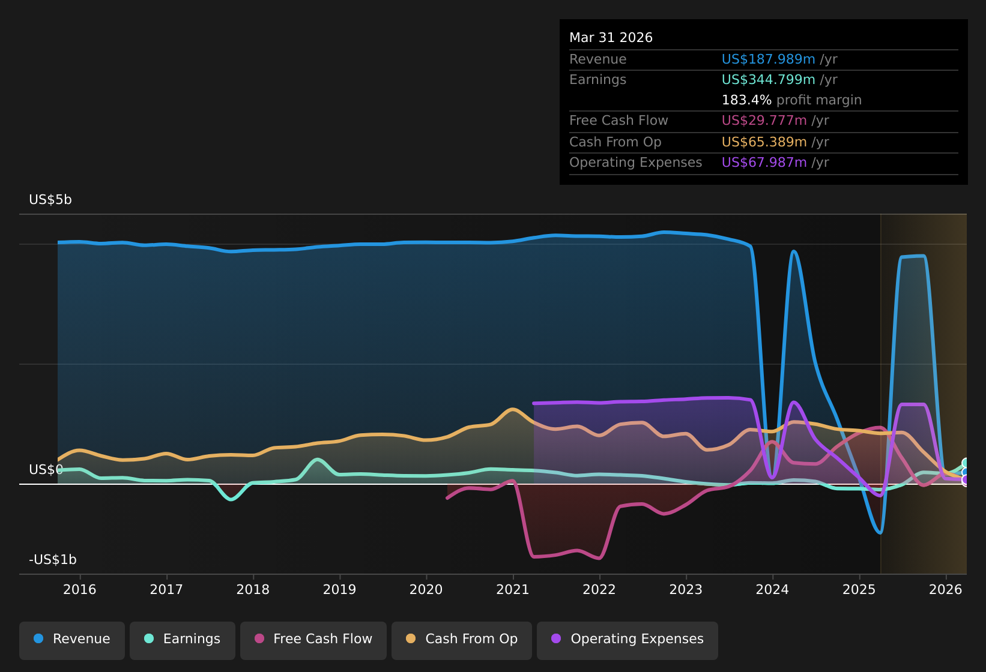Click the US$187.989m revenue value
Viewport: 986px width, 672px height.
pyautogui.click(x=768, y=59)
